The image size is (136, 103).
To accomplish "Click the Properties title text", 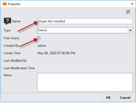I will [14, 4].
